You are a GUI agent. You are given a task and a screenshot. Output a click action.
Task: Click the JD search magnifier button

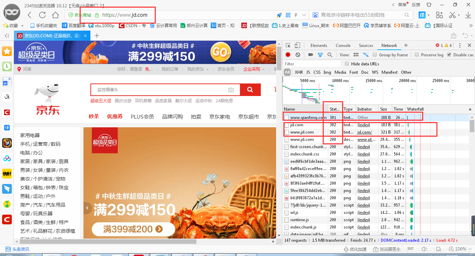coord(250,90)
